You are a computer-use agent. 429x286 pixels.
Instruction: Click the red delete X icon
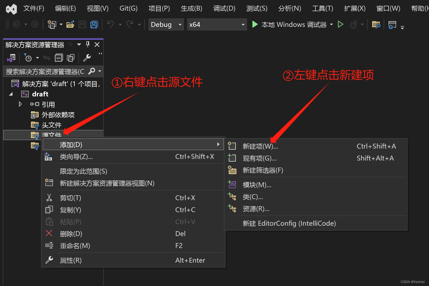49,233
